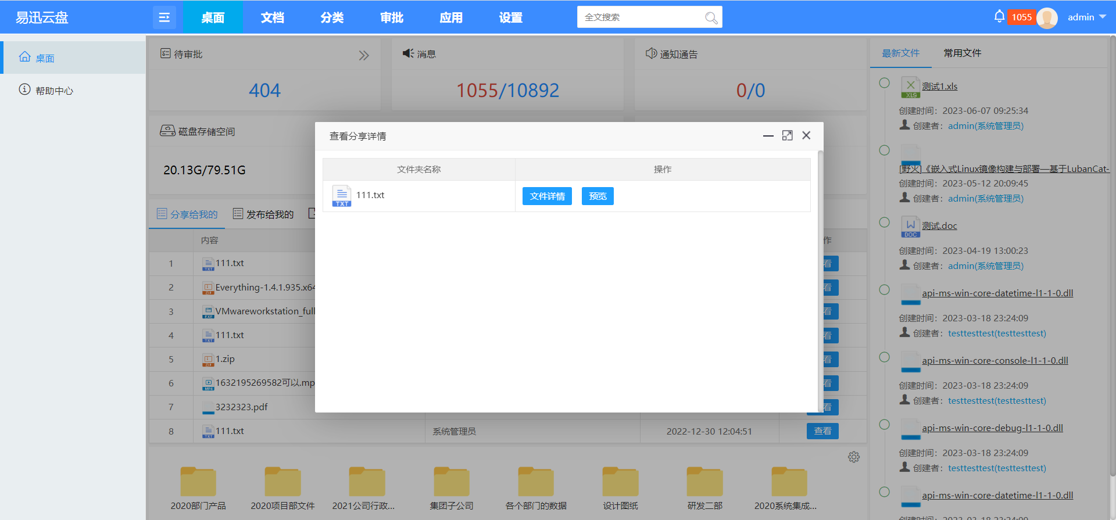The width and height of the screenshot is (1116, 520).
Task: Click the 1055/10892 messages count
Action: tap(507, 91)
